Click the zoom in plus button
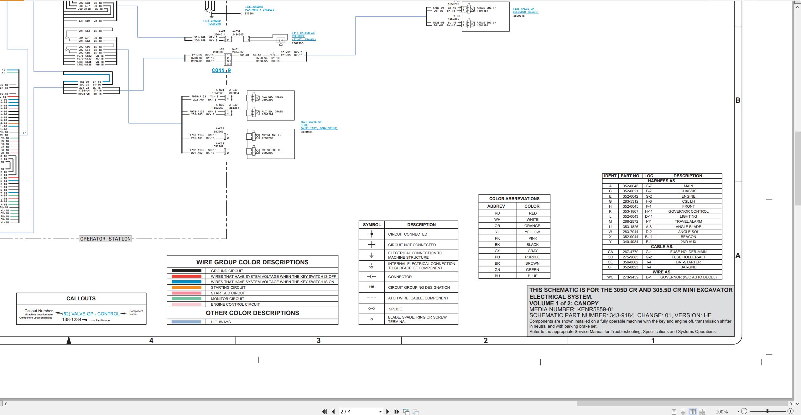 coord(790,411)
